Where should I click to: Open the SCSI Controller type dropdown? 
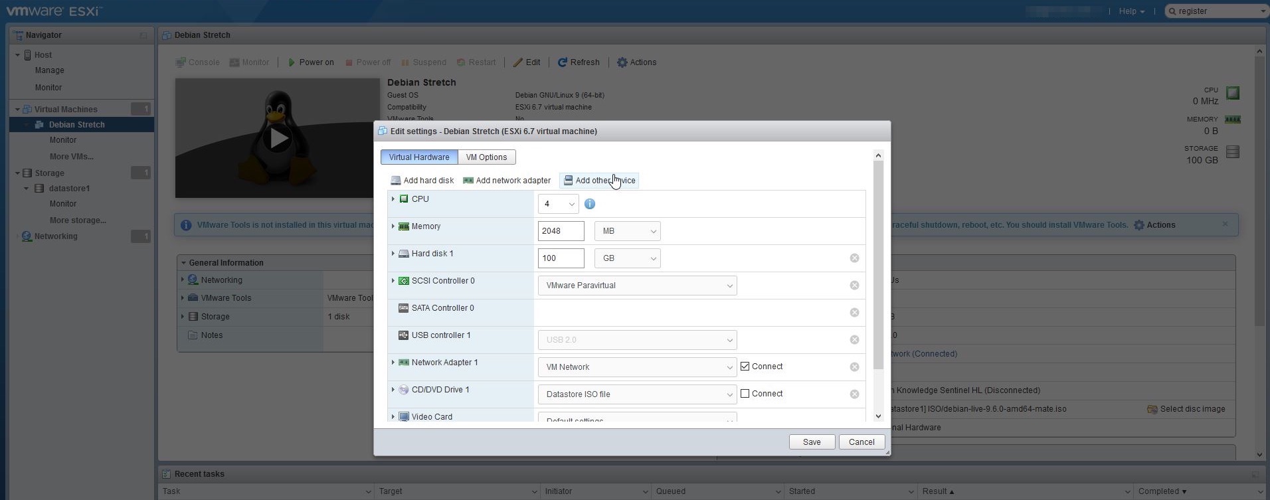[636, 286]
